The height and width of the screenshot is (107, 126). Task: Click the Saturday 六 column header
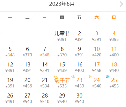pyautogui.click(x=97, y=17)
